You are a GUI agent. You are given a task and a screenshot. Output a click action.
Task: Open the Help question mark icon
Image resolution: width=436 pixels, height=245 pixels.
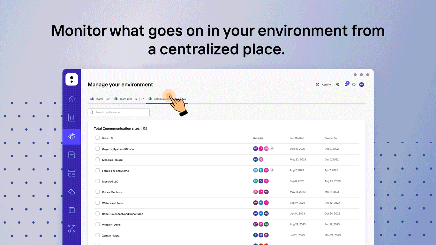click(x=354, y=85)
